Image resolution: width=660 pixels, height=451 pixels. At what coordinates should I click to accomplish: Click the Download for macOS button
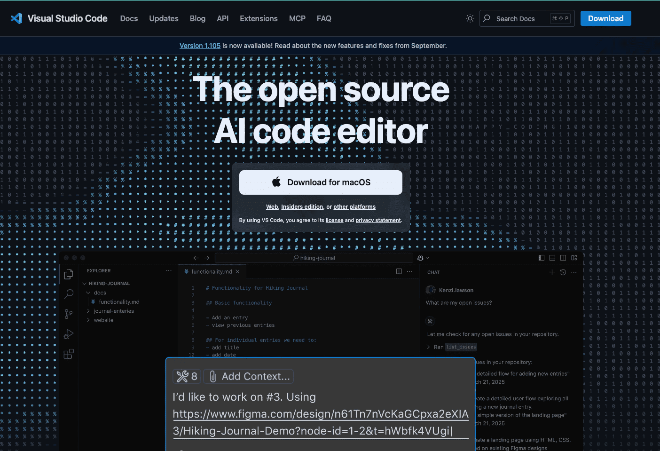[321, 182]
